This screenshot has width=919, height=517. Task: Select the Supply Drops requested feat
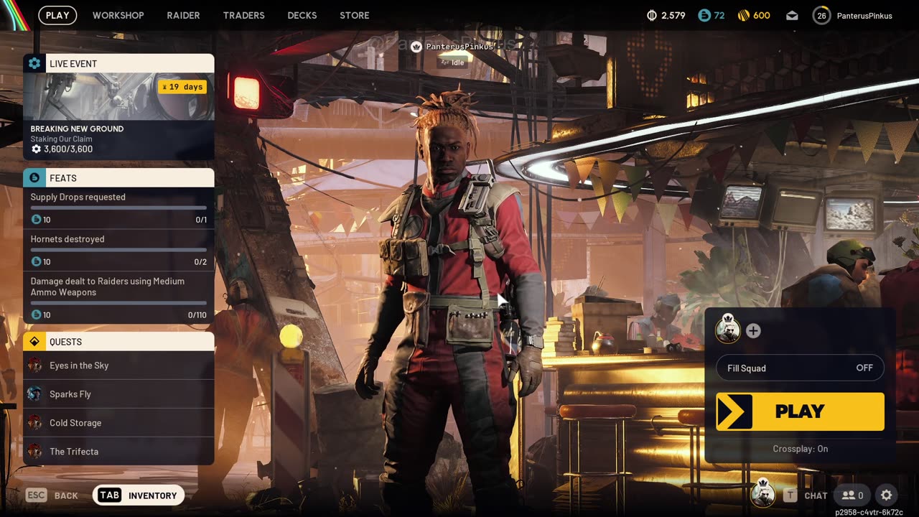click(118, 208)
